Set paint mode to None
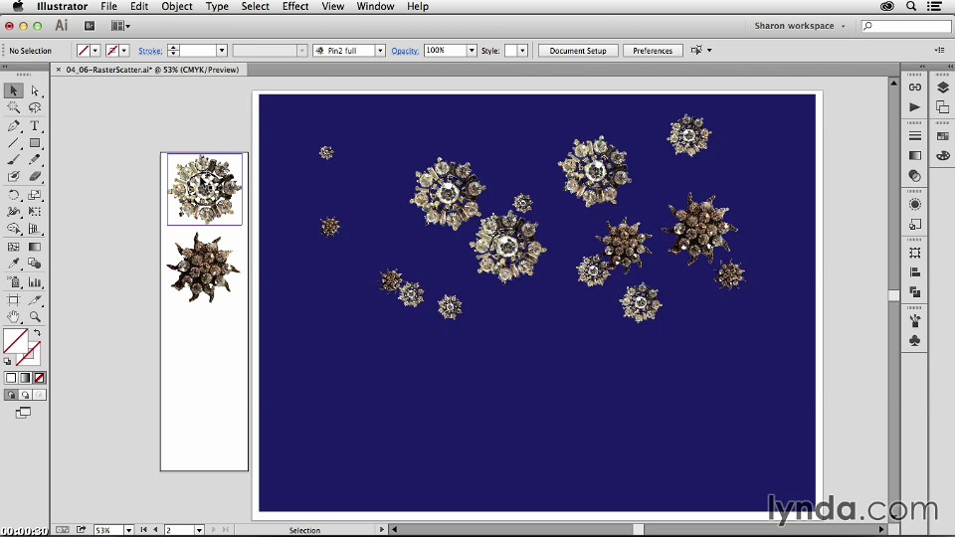Image resolution: width=955 pixels, height=537 pixels. click(x=39, y=378)
